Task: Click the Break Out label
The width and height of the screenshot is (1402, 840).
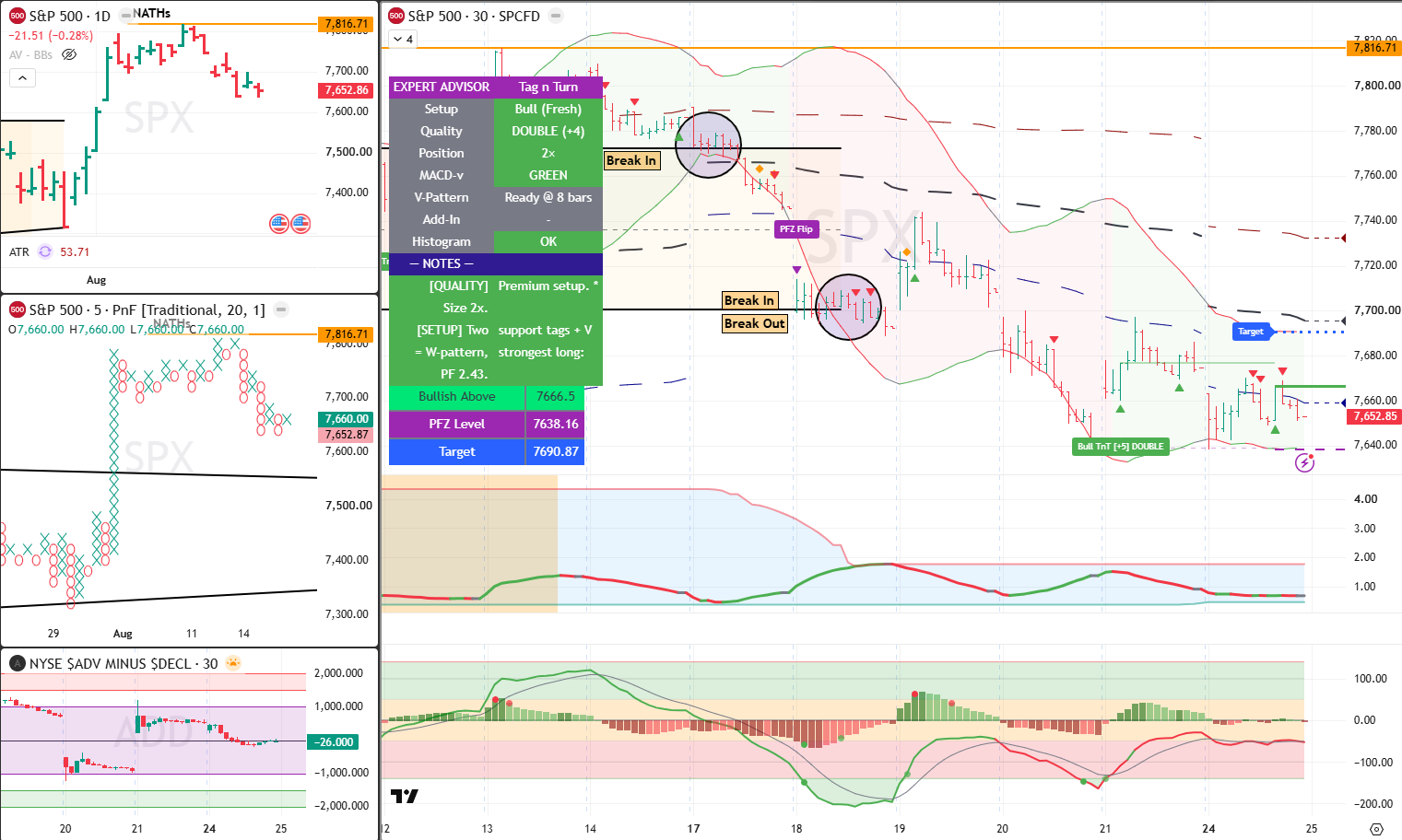Action: point(754,323)
